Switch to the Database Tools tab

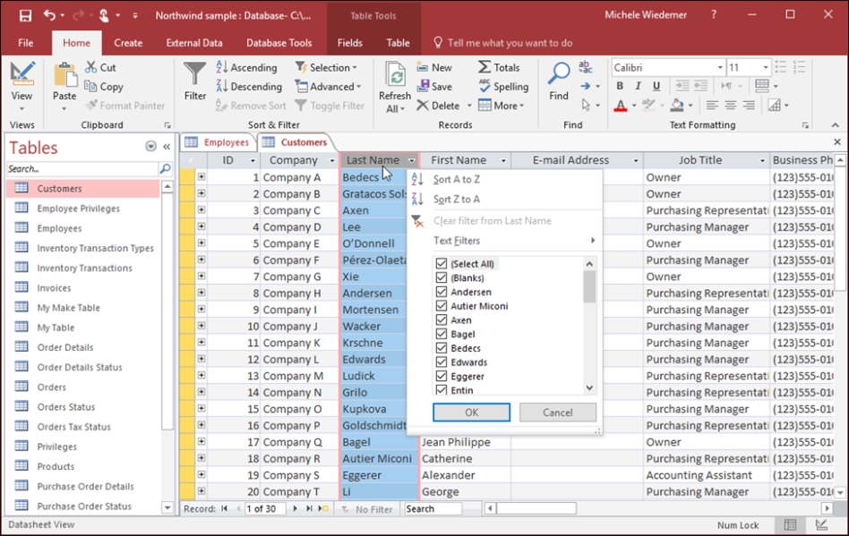(279, 43)
